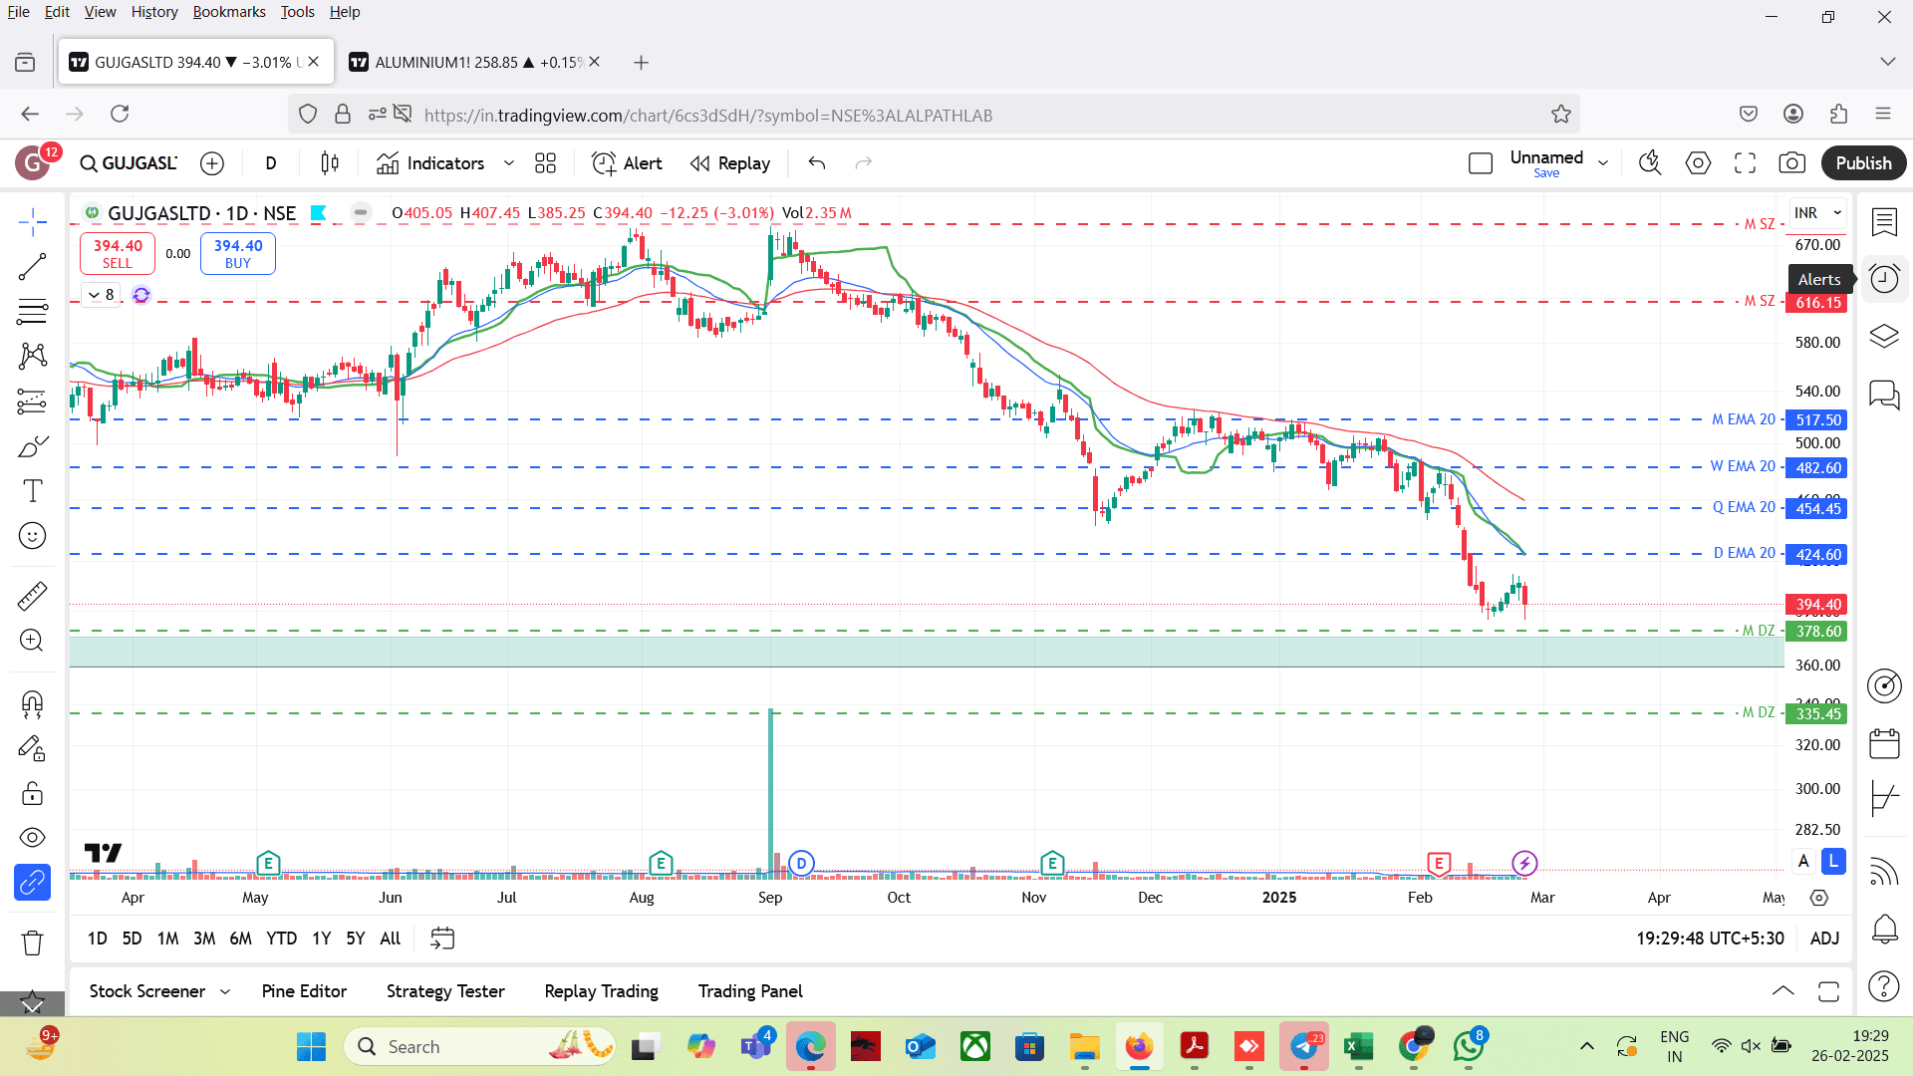This screenshot has height=1076, width=1913.
Task: Toggle ADJ adjusted data
Action: (x=1824, y=939)
